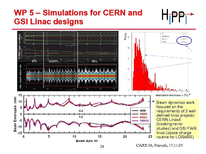The image size is (206, 154).
Task: Click the red "50000" legend entry
Action: pyautogui.click(x=140, y=117)
